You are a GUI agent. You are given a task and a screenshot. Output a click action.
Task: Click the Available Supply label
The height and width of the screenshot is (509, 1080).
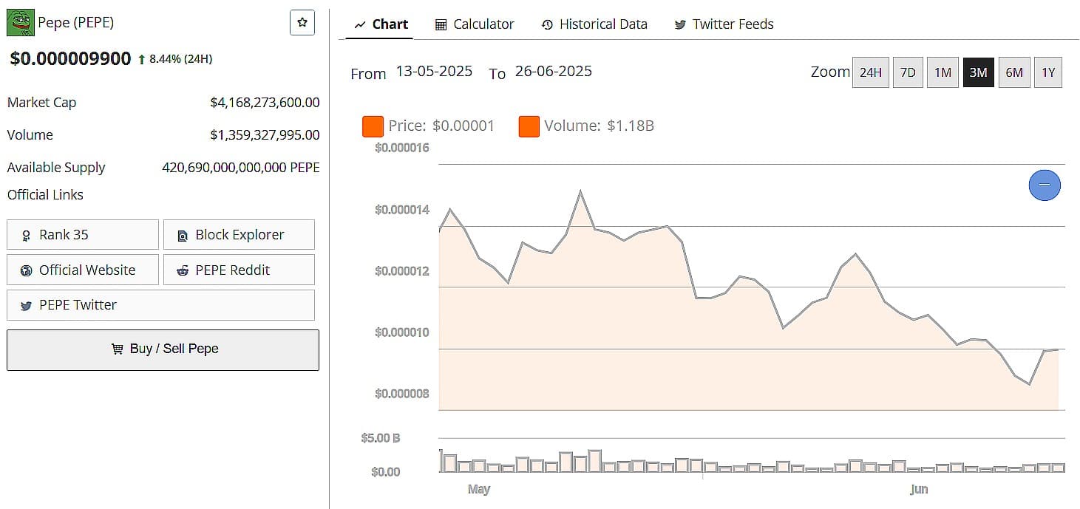coord(56,168)
